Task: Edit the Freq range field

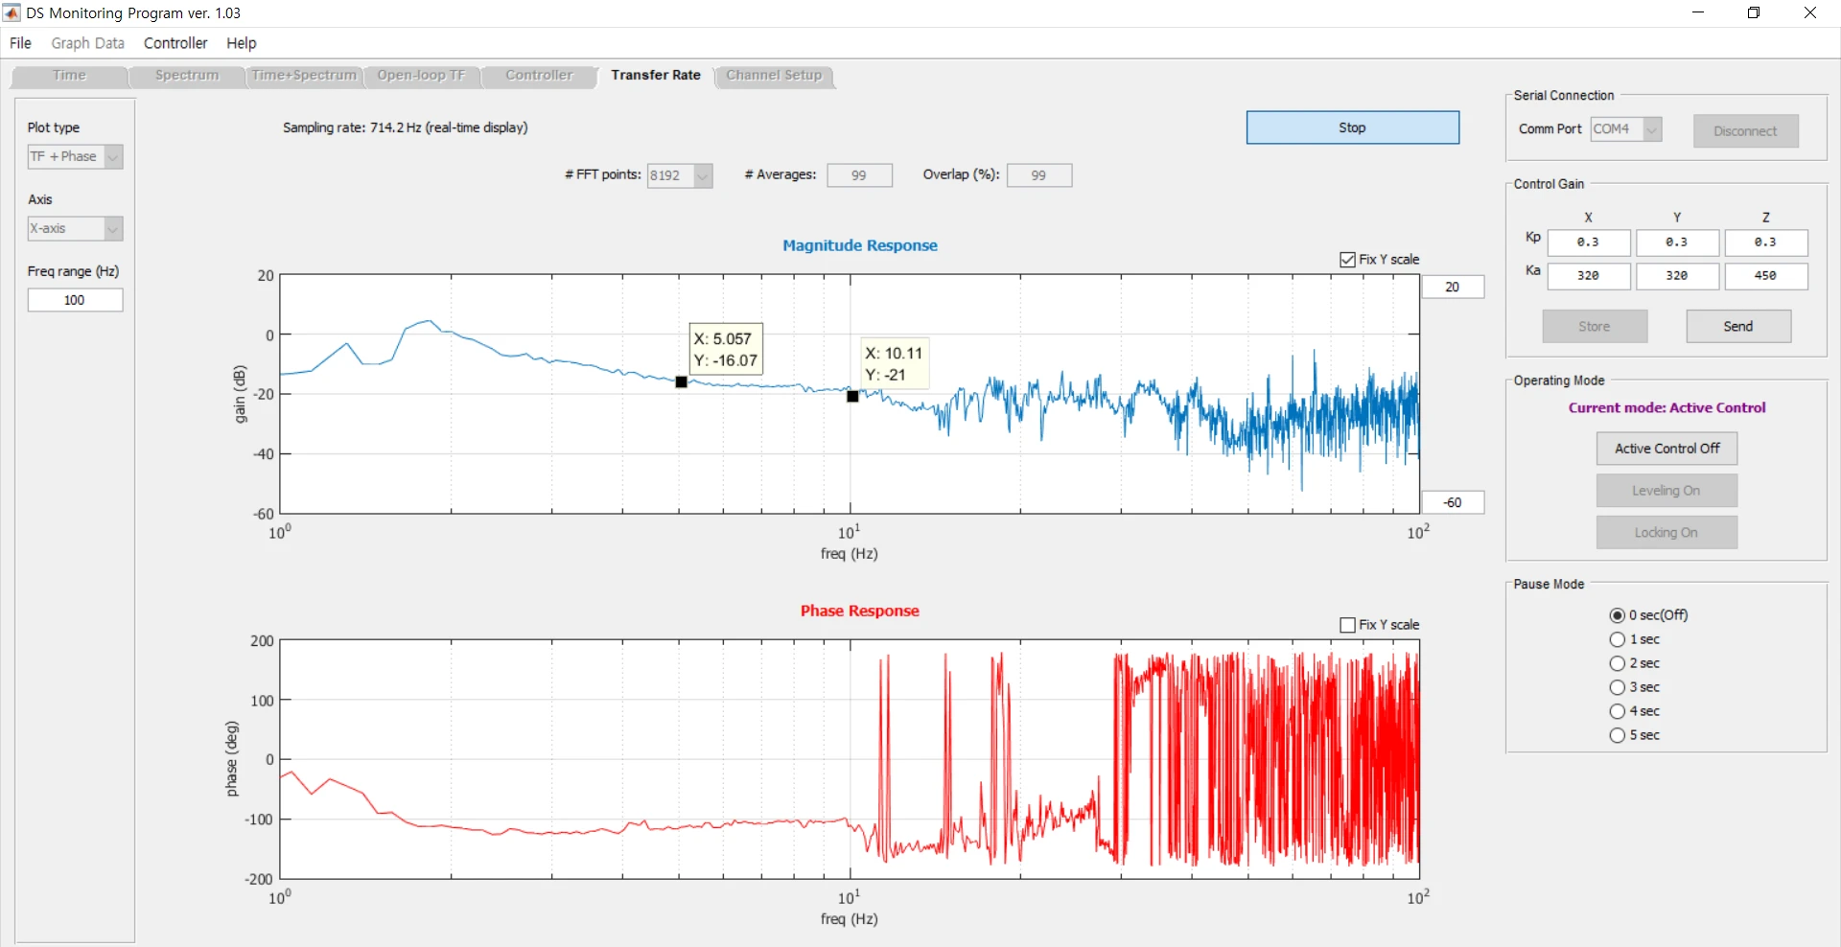Action: pyautogui.click(x=75, y=300)
